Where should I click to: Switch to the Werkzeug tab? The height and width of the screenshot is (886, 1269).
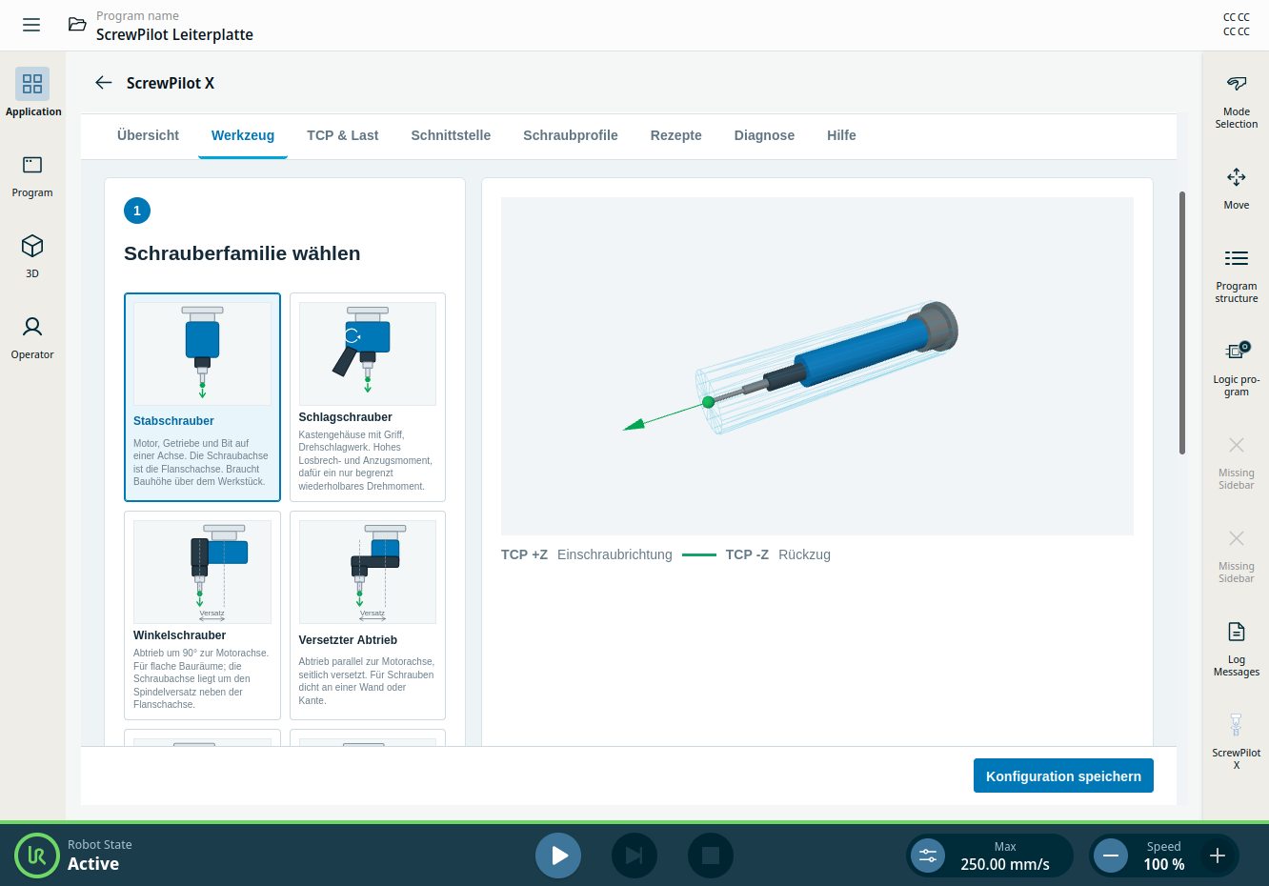(243, 135)
